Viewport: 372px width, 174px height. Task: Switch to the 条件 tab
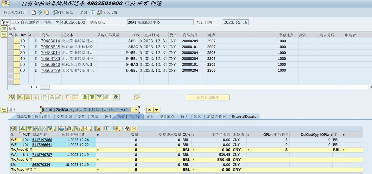(x=108, y=117)
